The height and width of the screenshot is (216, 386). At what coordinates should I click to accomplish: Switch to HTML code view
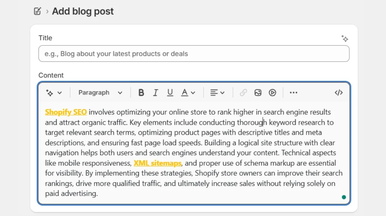click(338, 93)
